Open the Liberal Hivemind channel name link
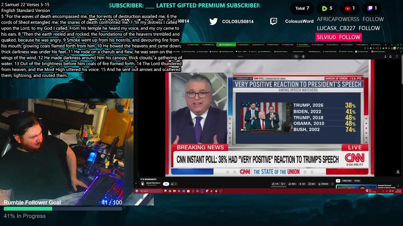Viewport: 403px width, 226px height. 153,183
